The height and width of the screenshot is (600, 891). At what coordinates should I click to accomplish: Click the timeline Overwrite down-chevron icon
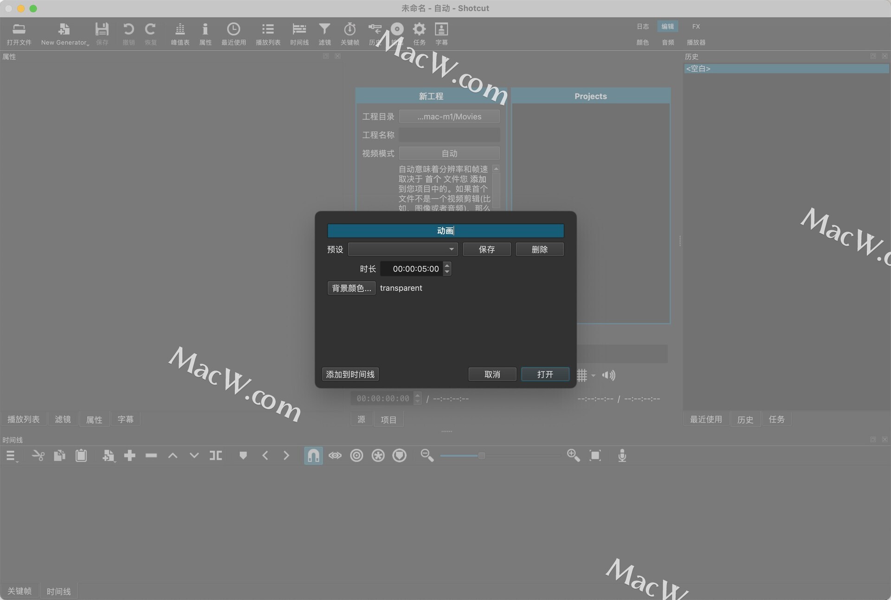(194, 456)
